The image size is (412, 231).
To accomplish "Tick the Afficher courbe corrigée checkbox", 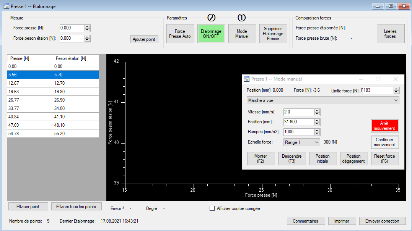I will [212, 208].
